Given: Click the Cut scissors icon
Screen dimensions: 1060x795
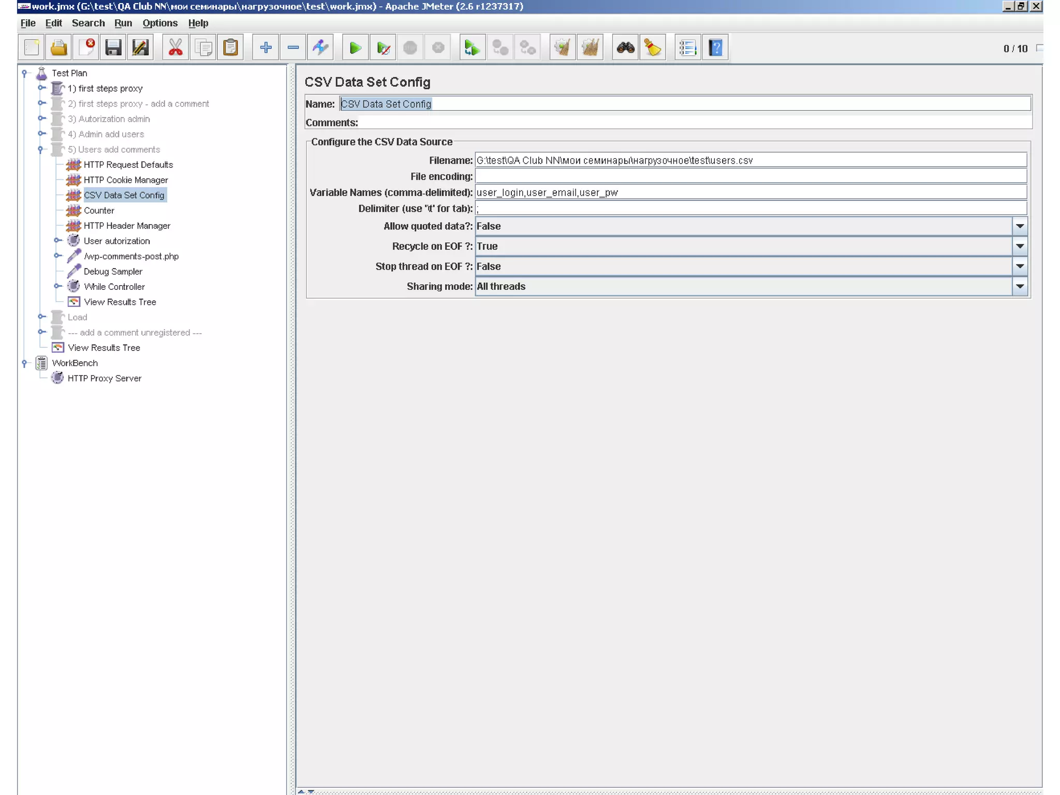Looking at the screenshot, I should (x=175, y=48).
